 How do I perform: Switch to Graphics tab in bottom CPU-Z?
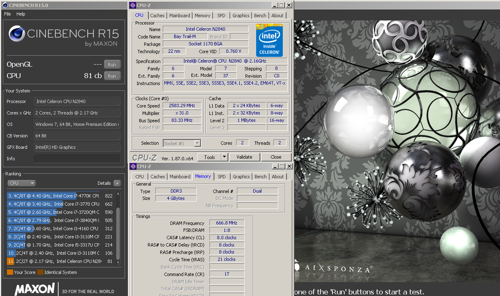click(241, 177)
